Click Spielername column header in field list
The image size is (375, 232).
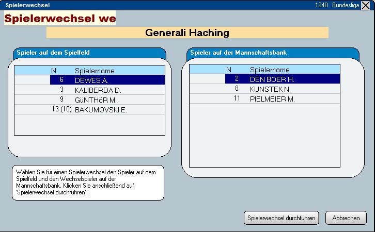[x=95, y=71]
